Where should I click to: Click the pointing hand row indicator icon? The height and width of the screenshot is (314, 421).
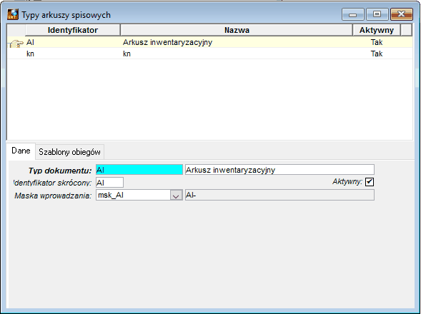point(16,43)
